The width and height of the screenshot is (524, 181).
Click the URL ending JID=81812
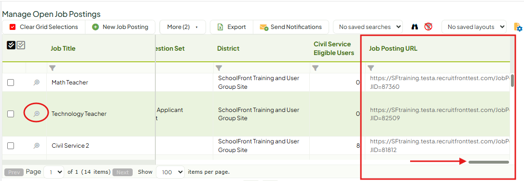point(440,146)
